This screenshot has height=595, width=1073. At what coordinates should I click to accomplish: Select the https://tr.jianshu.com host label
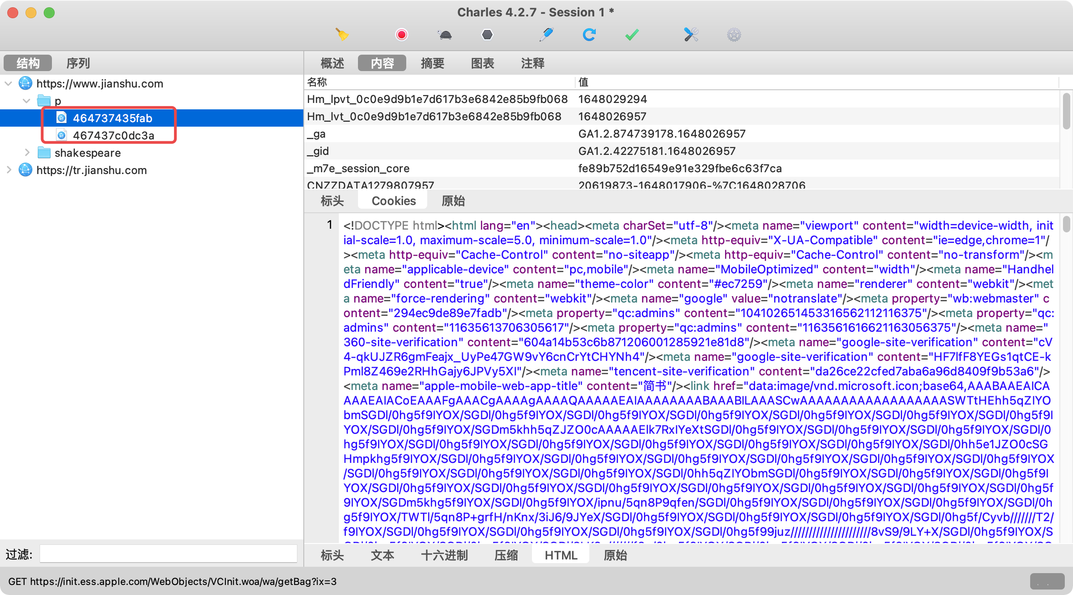pos(92,170)
